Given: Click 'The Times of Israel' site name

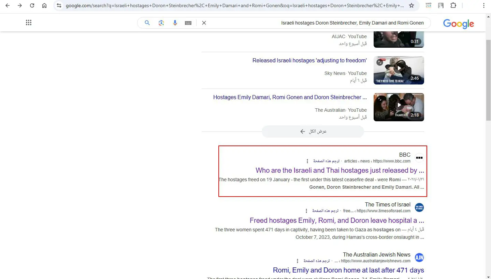Looking at the screenshot, I should [x=388, y=204].
